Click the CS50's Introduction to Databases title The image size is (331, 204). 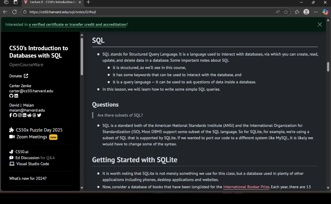click(x=39, y=52)
